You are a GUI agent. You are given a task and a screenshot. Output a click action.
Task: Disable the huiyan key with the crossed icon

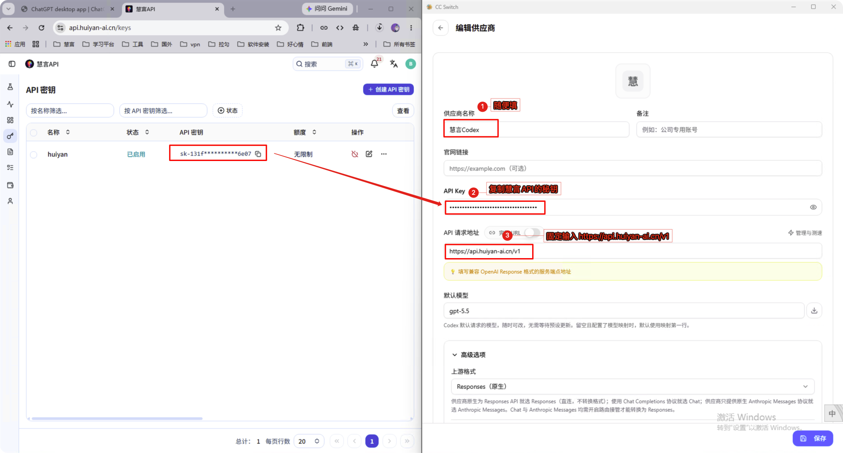click(x=355, y=154)
